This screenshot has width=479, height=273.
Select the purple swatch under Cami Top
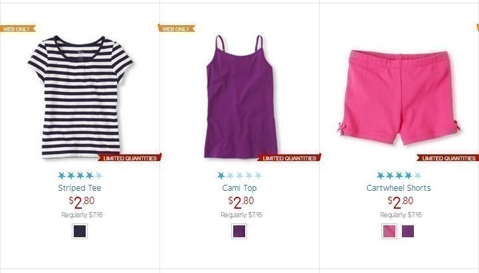[239, 231]
